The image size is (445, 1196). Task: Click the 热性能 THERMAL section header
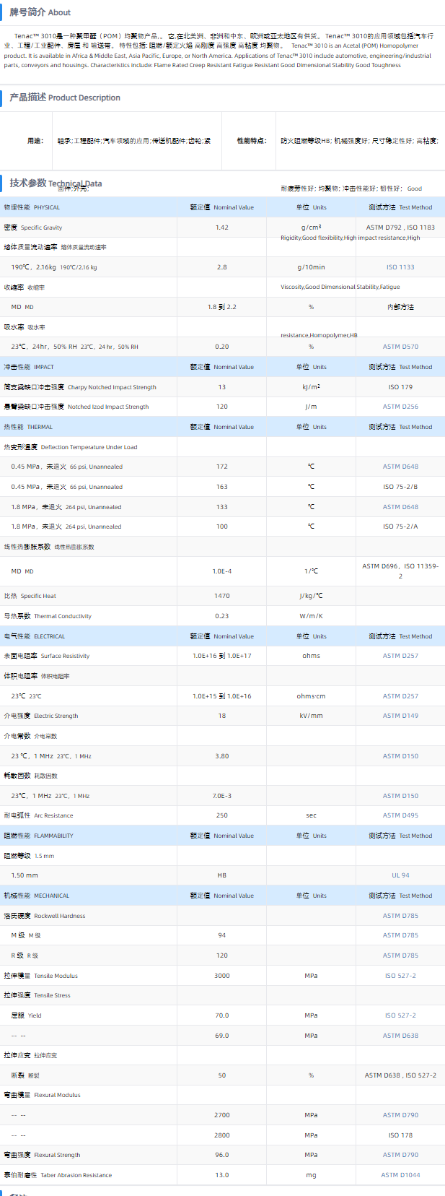(28, 427)
